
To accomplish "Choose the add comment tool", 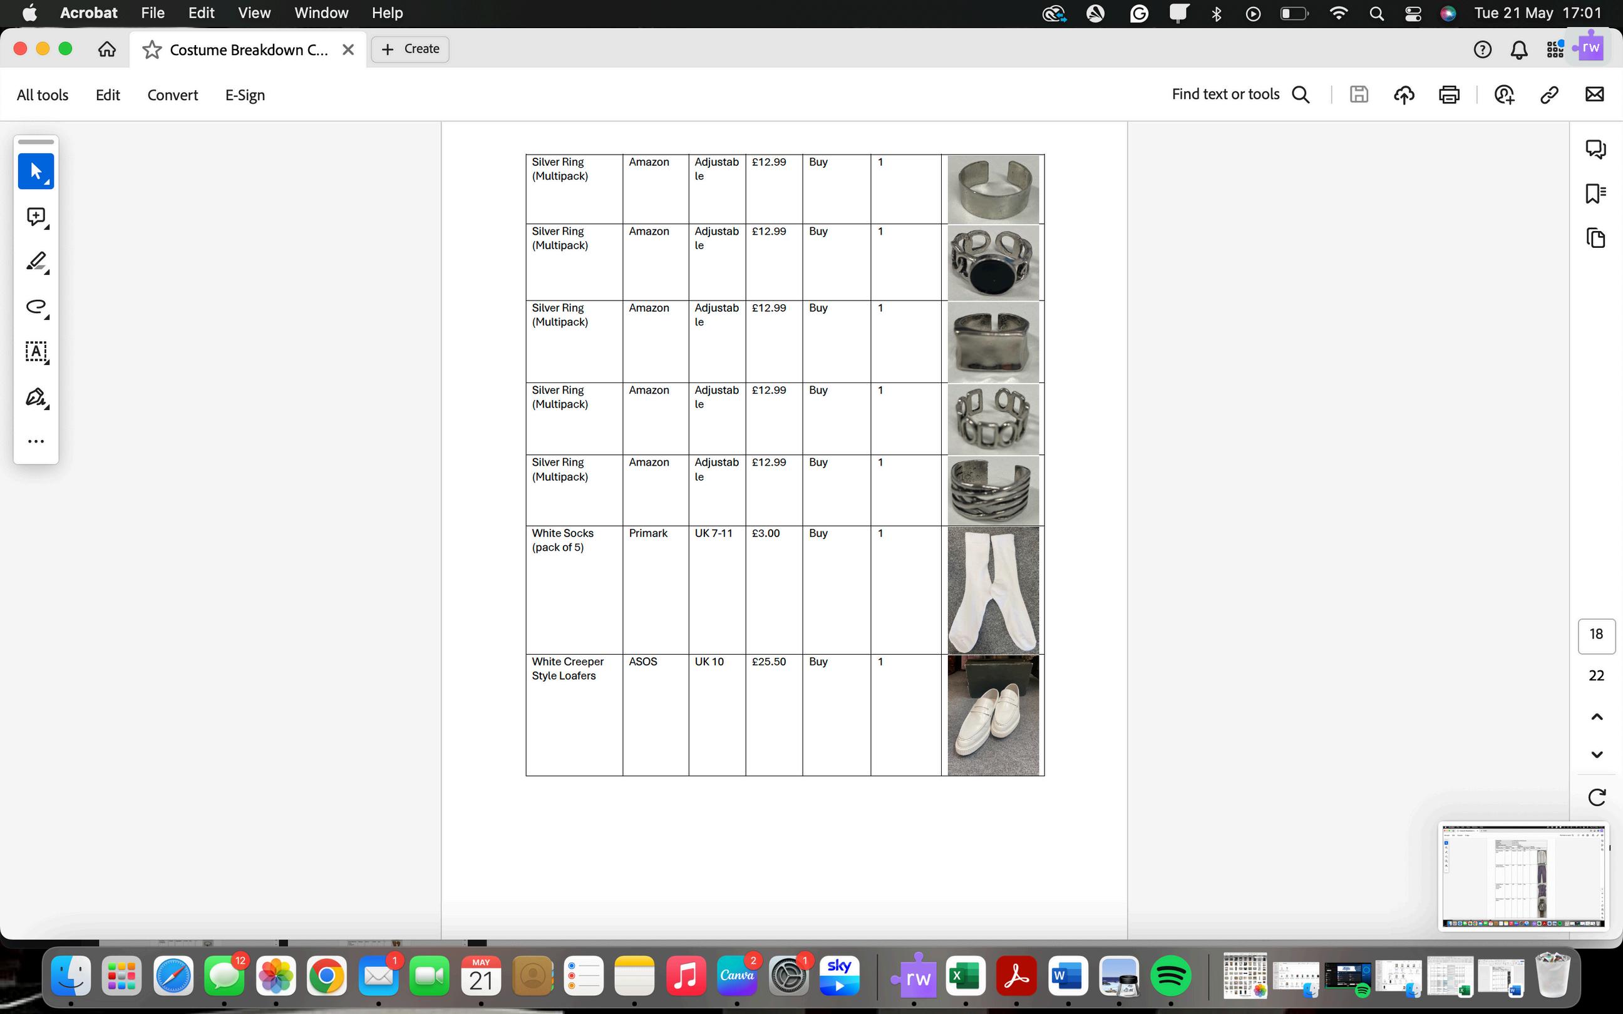I will coord(36,217).
